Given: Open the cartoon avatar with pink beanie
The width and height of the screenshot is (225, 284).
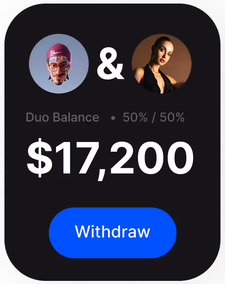Looking at the screenshot, I should [59, 63].
